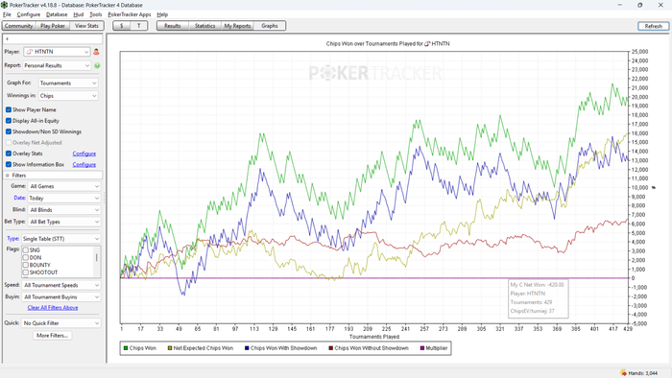The height and width of the screenshot is (378, 672).
Task: Select the dollar cash games button
Action: [122, 26]
